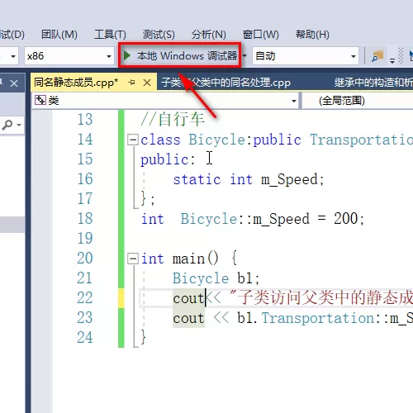This screenshot has width=413, height=413.
Task: Open the (全局范围) navigation dropdown
Action: [358, 101]
